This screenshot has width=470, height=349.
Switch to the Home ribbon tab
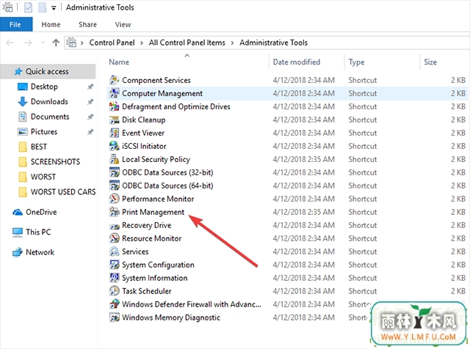coord(51,24)
